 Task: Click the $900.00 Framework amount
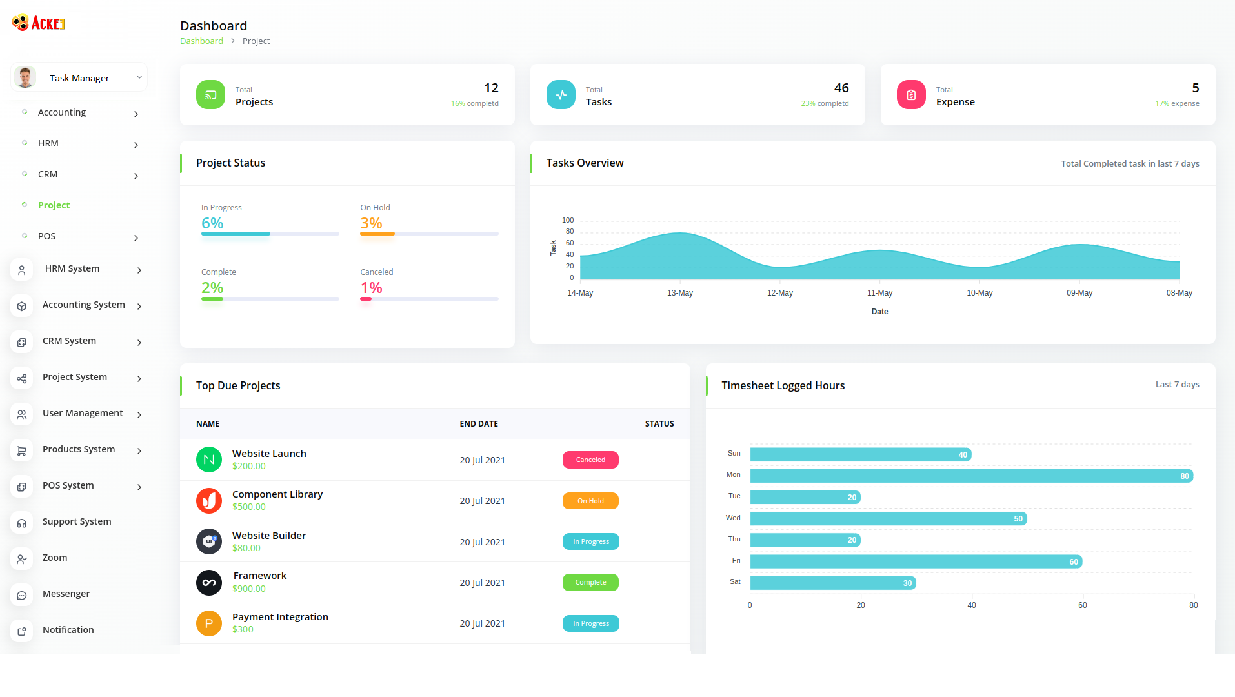[249, 589]
